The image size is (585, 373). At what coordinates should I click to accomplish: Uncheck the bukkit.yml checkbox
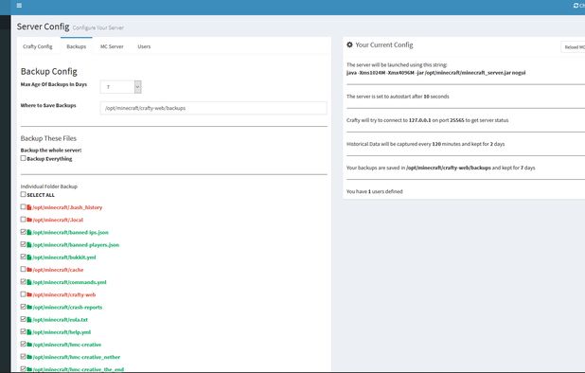click(23, 257)
